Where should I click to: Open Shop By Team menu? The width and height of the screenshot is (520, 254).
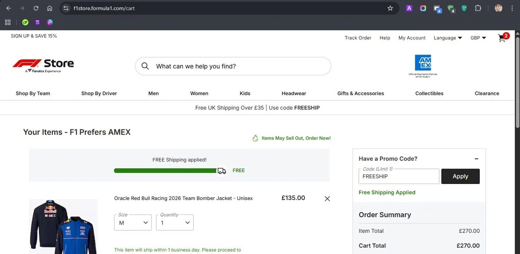(x=33, y=93)
